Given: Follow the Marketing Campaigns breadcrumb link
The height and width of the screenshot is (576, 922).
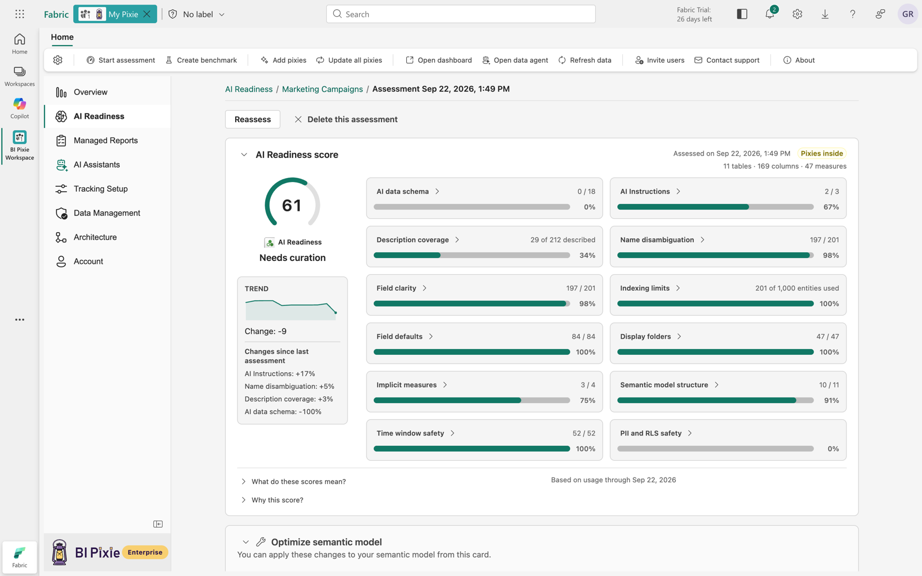Looking at the screenshot, I should click(x=322, y=89).
